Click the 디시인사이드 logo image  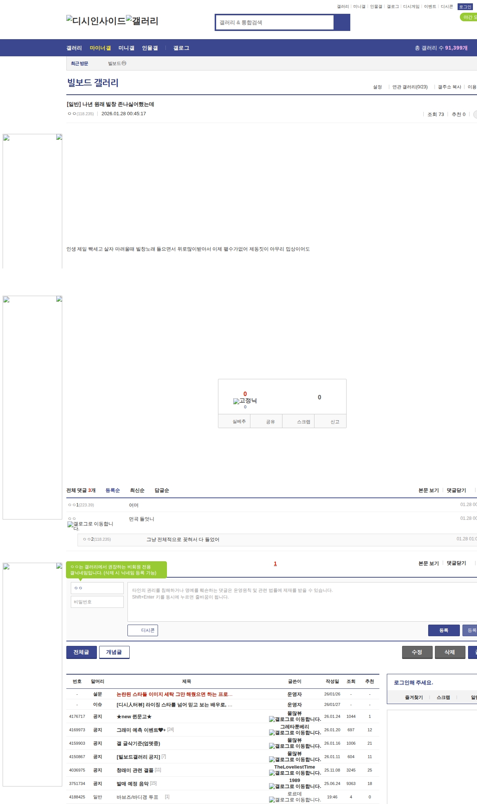pos(96,21)
